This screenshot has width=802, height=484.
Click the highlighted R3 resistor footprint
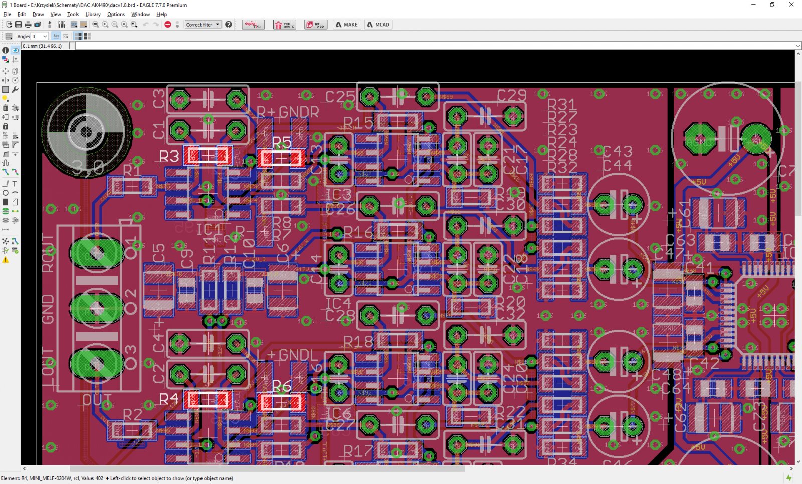tap(208, 156)
